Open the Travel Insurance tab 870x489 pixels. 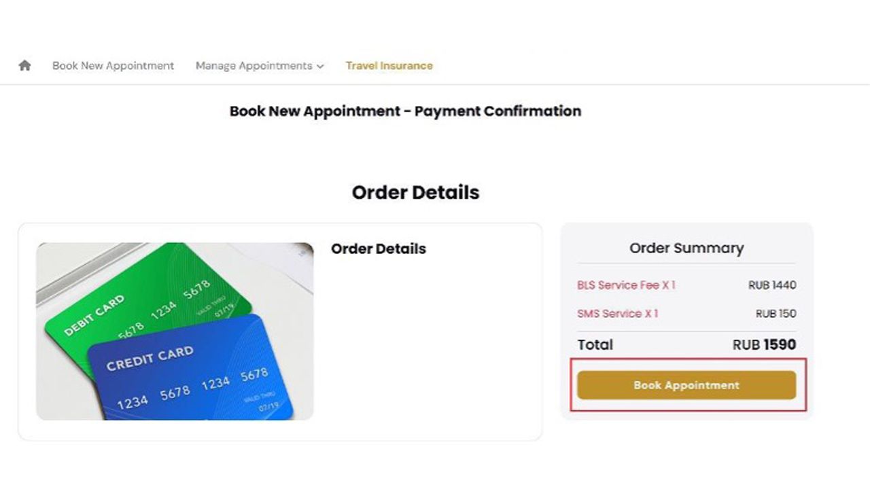(389, 66)
